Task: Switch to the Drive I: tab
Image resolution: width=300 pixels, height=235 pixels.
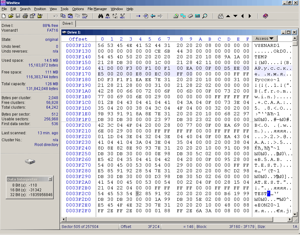Action: pos(68,23)
